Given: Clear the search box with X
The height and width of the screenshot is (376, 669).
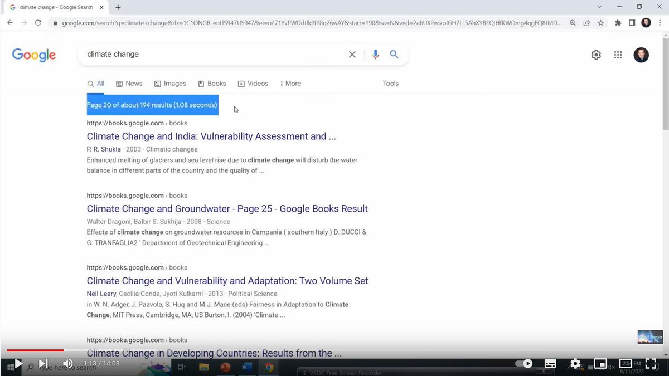Looking at the screenshot, I should pos(352,55).
